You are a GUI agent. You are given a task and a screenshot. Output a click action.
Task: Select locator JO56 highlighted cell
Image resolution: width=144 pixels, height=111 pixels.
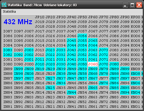tap(82, 36)
